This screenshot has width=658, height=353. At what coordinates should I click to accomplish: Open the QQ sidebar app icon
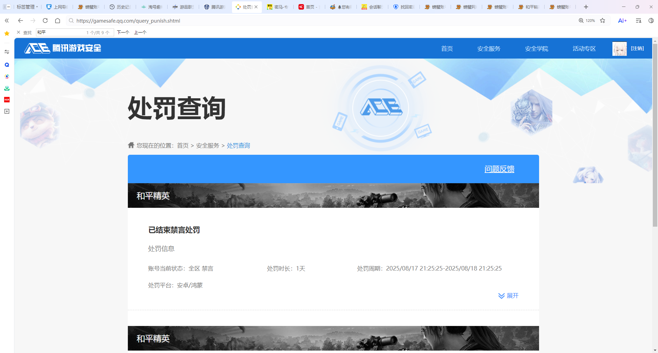point(7,65)
